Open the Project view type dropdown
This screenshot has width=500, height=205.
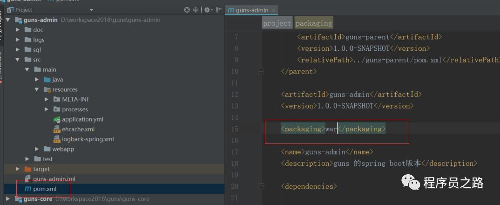[x=92, y=10]
